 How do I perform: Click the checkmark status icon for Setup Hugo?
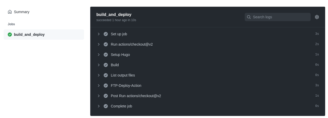pos(106,55)
